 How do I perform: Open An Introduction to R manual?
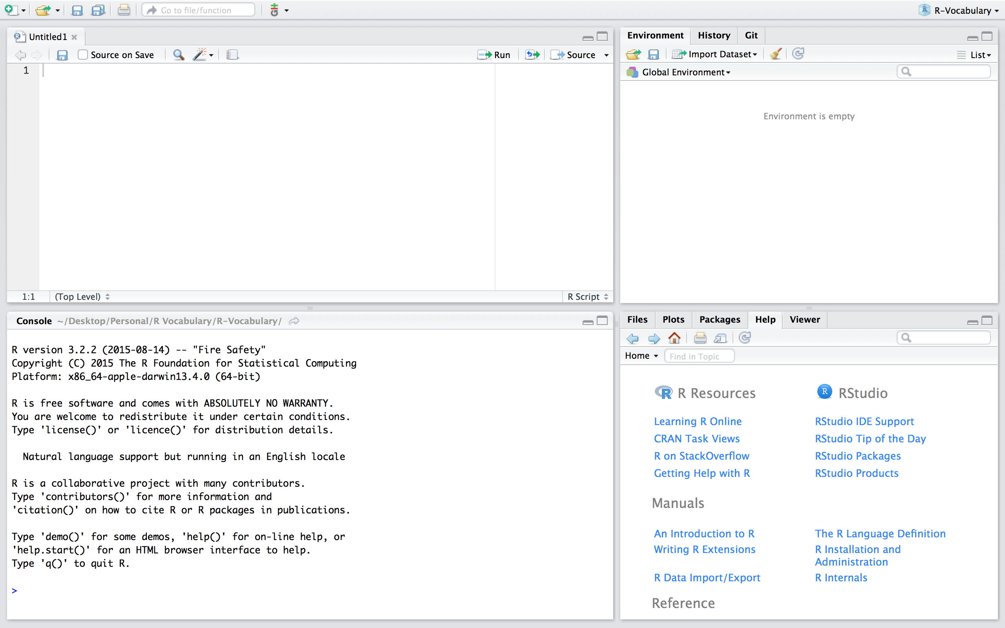704,534
